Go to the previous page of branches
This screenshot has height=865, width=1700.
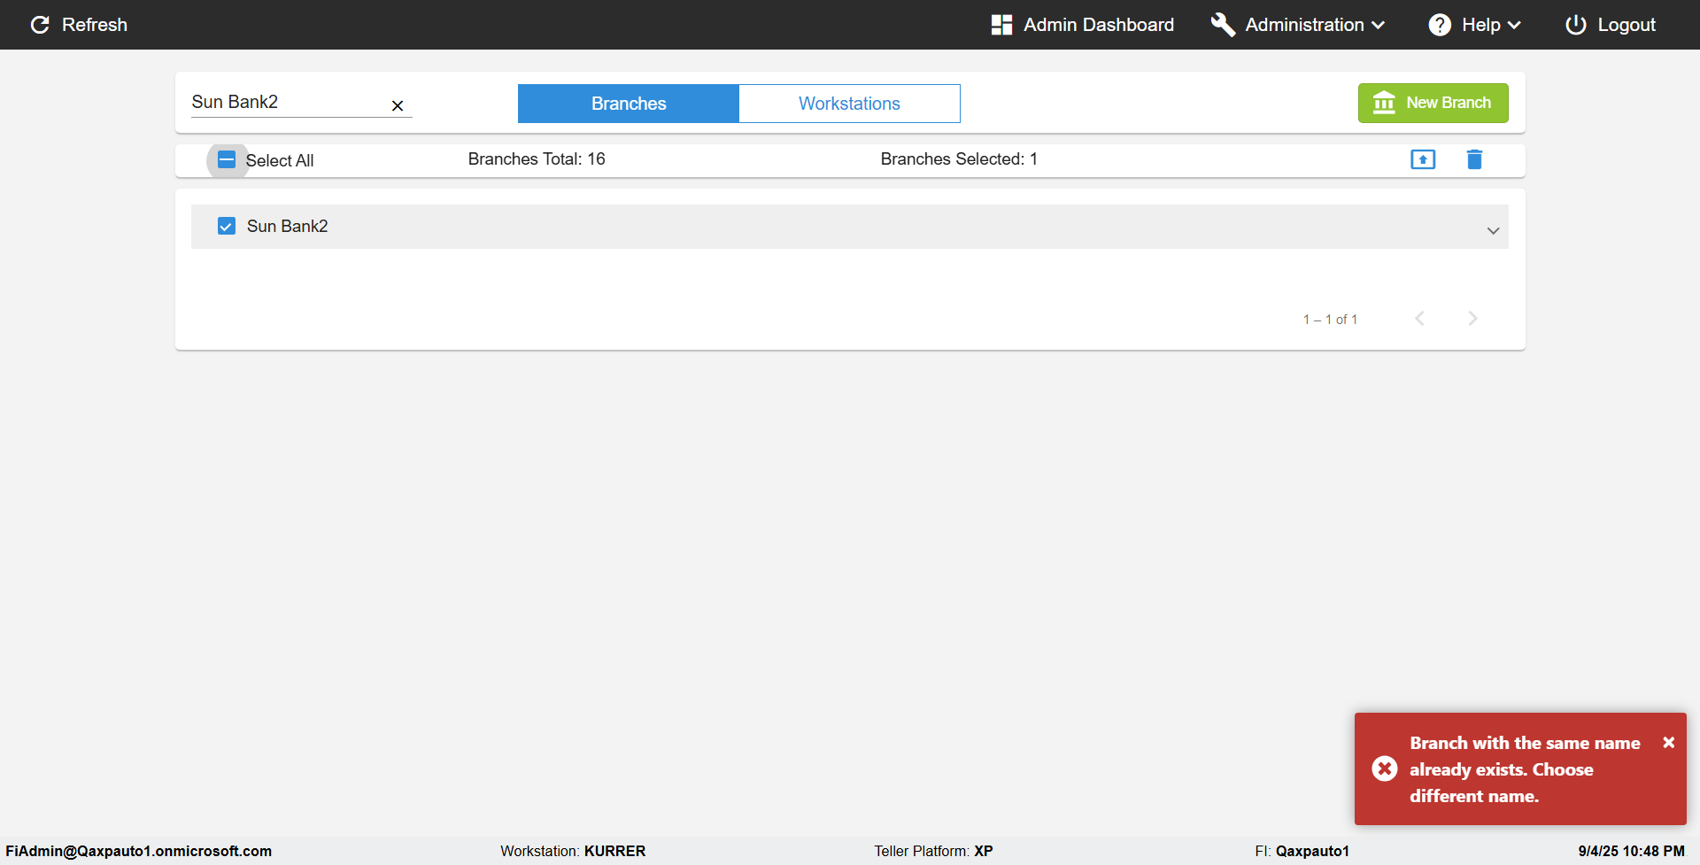pos(1419,319)
